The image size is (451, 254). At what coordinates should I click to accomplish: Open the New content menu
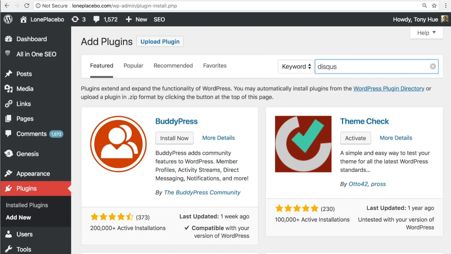(137, 19)
